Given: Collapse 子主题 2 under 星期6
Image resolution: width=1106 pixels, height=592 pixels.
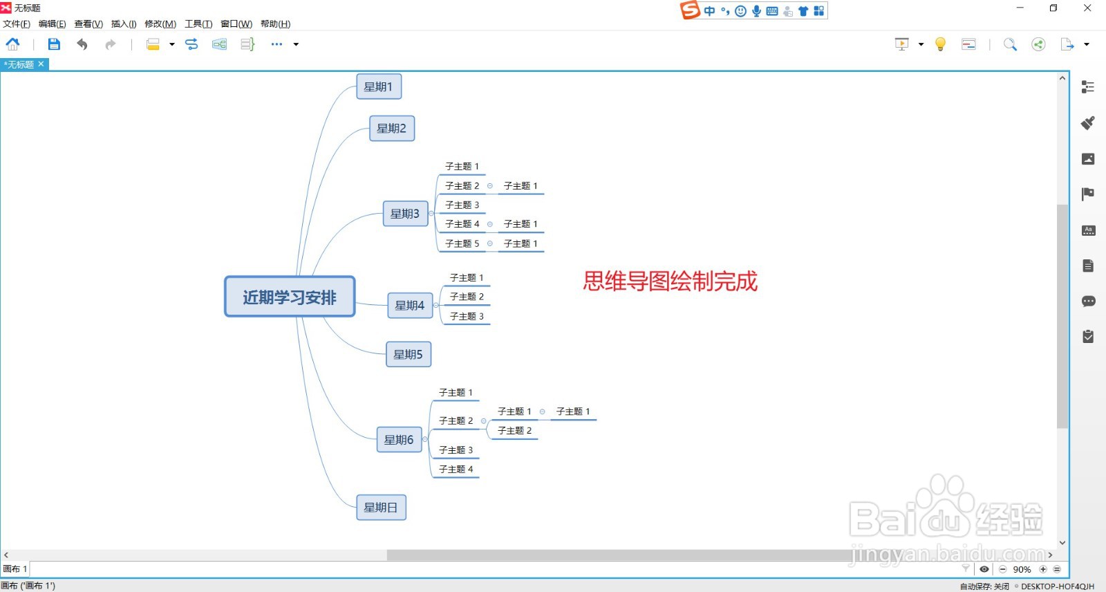Looking at the screenshot, I should 484,420.
